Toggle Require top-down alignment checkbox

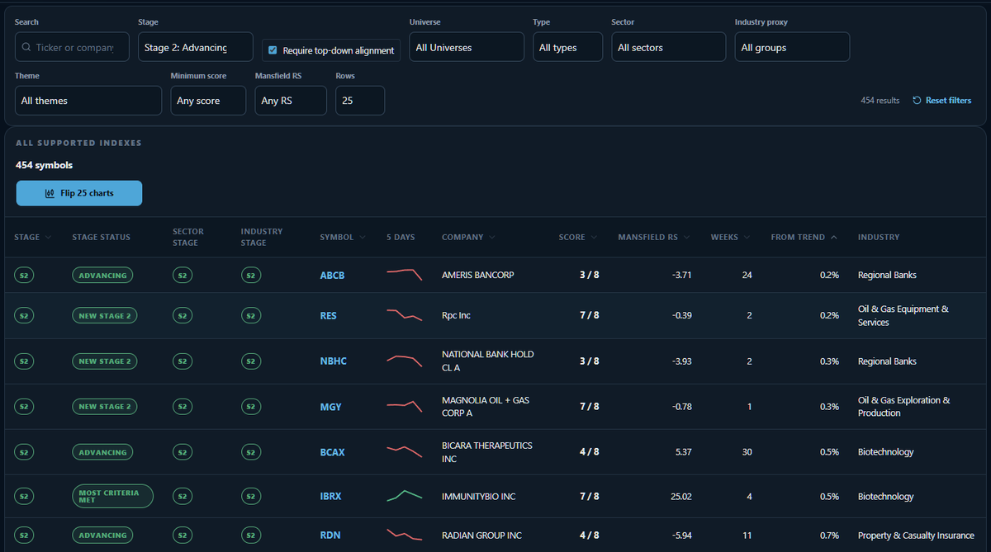pos(273,50)
